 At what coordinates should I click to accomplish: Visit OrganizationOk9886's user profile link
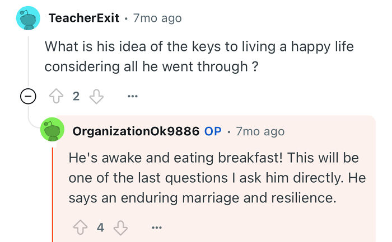pyautogui.click(x=136, y=131)
